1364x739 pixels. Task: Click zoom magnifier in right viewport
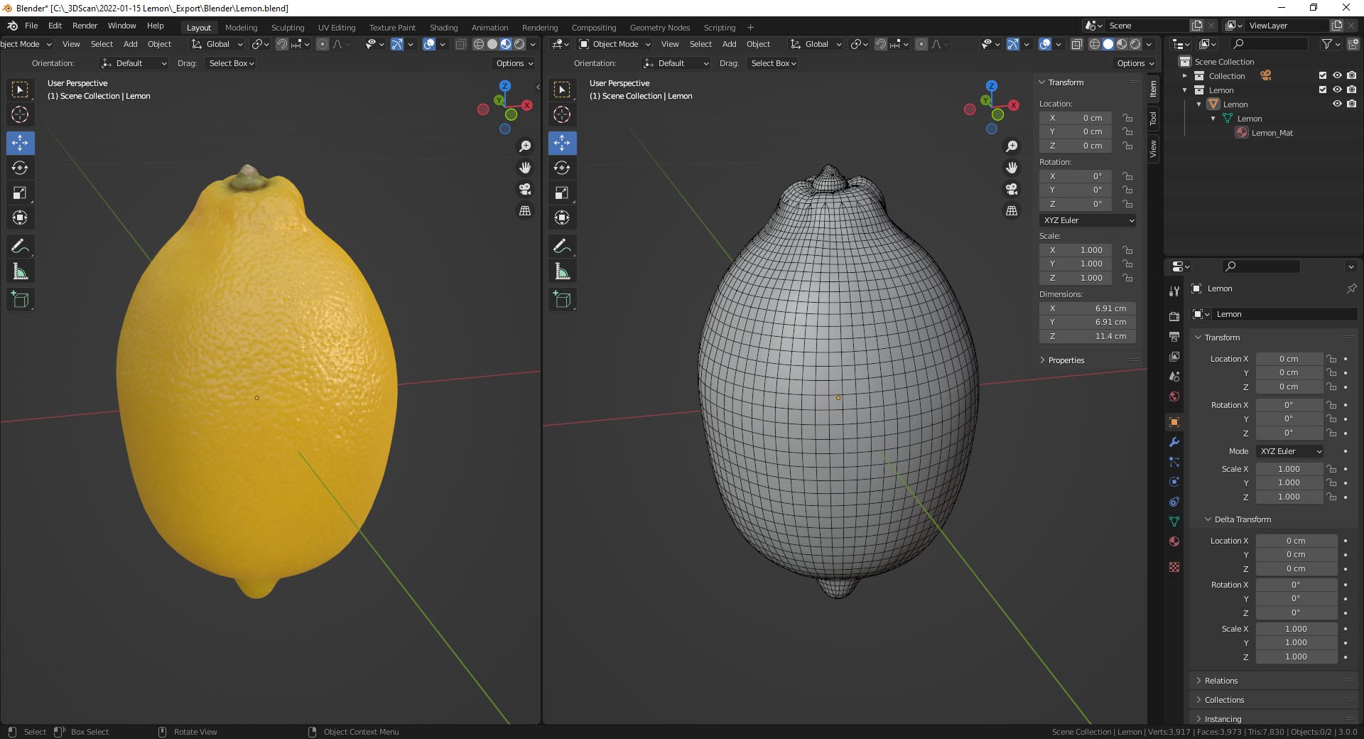[x=1012, y=146]
